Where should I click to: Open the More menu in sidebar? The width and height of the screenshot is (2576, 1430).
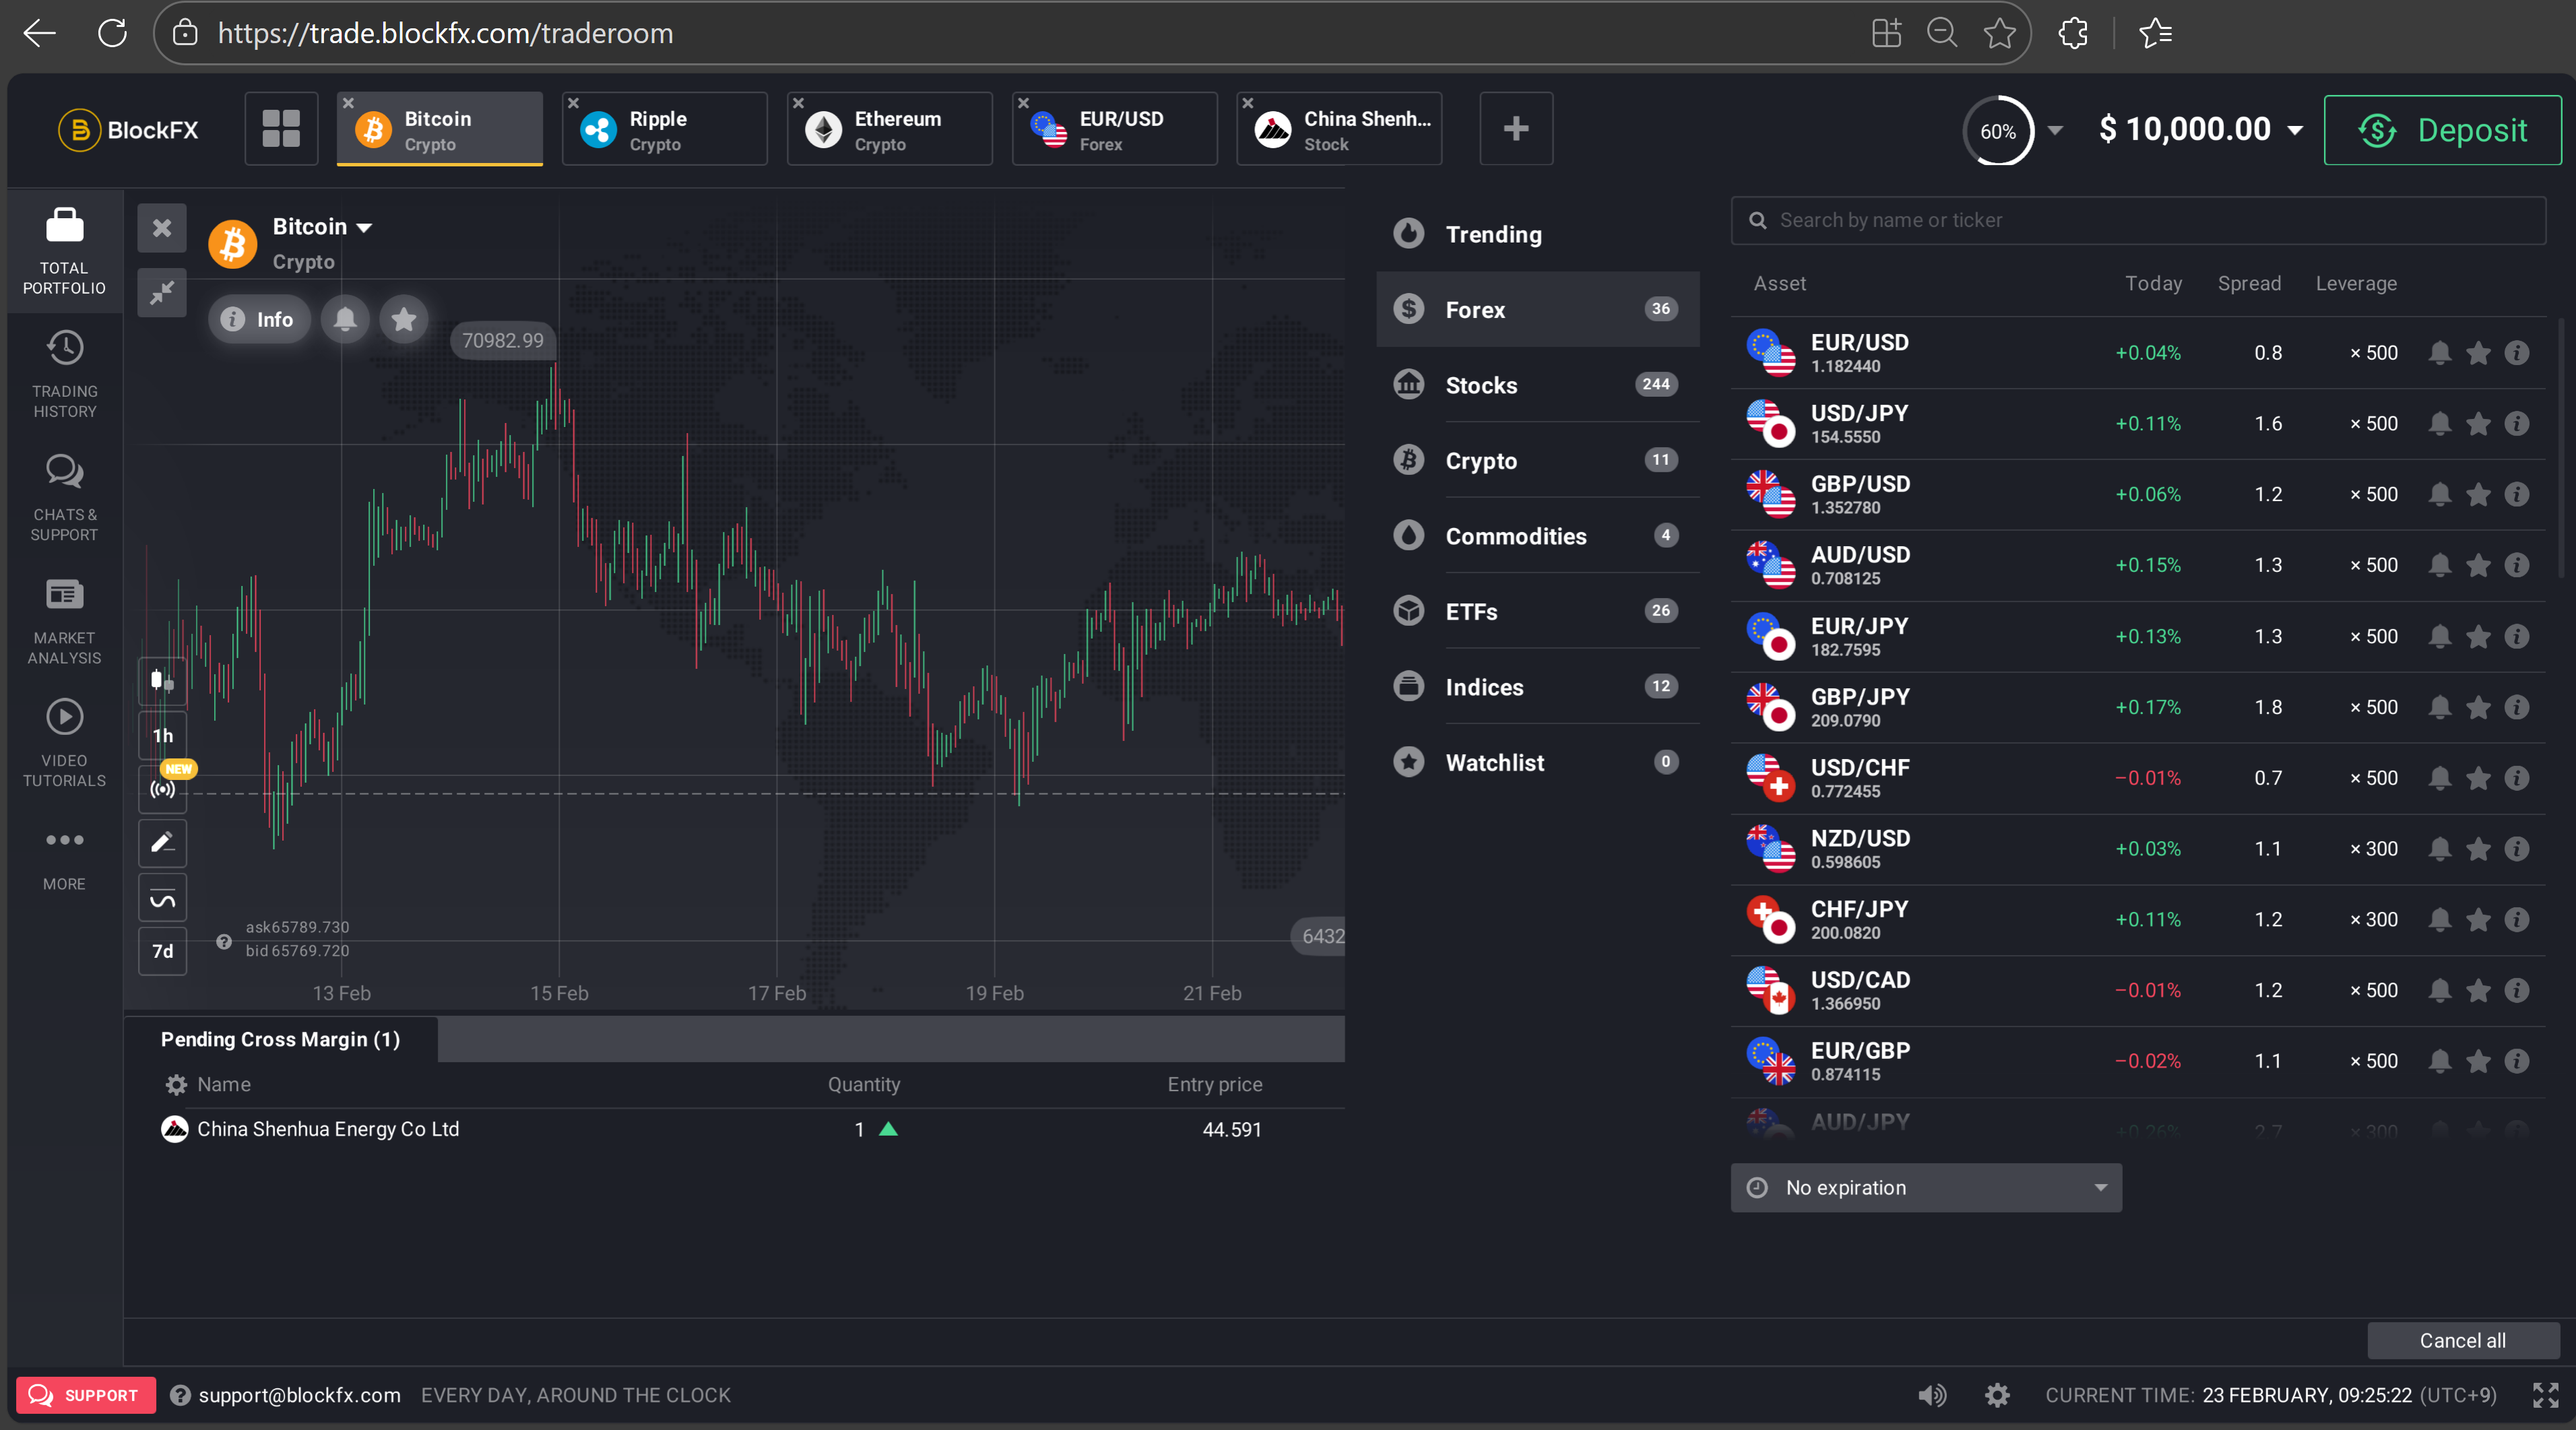point(64,858)
